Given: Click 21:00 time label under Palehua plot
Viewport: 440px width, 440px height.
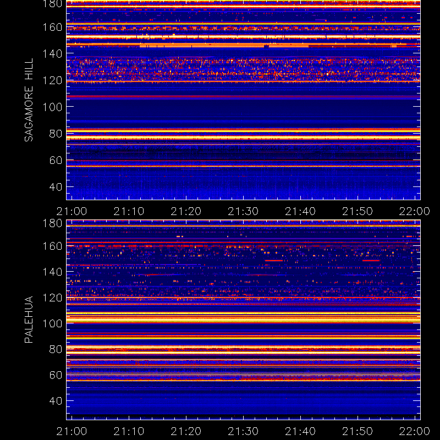Looking at the screenshot, I should pos(72,431).
